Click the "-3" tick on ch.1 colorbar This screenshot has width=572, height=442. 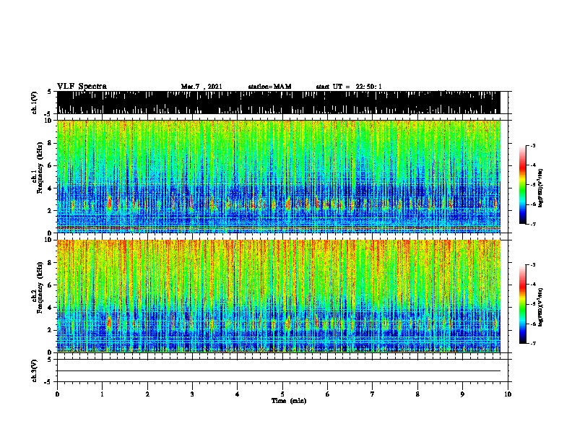(532, 145)
